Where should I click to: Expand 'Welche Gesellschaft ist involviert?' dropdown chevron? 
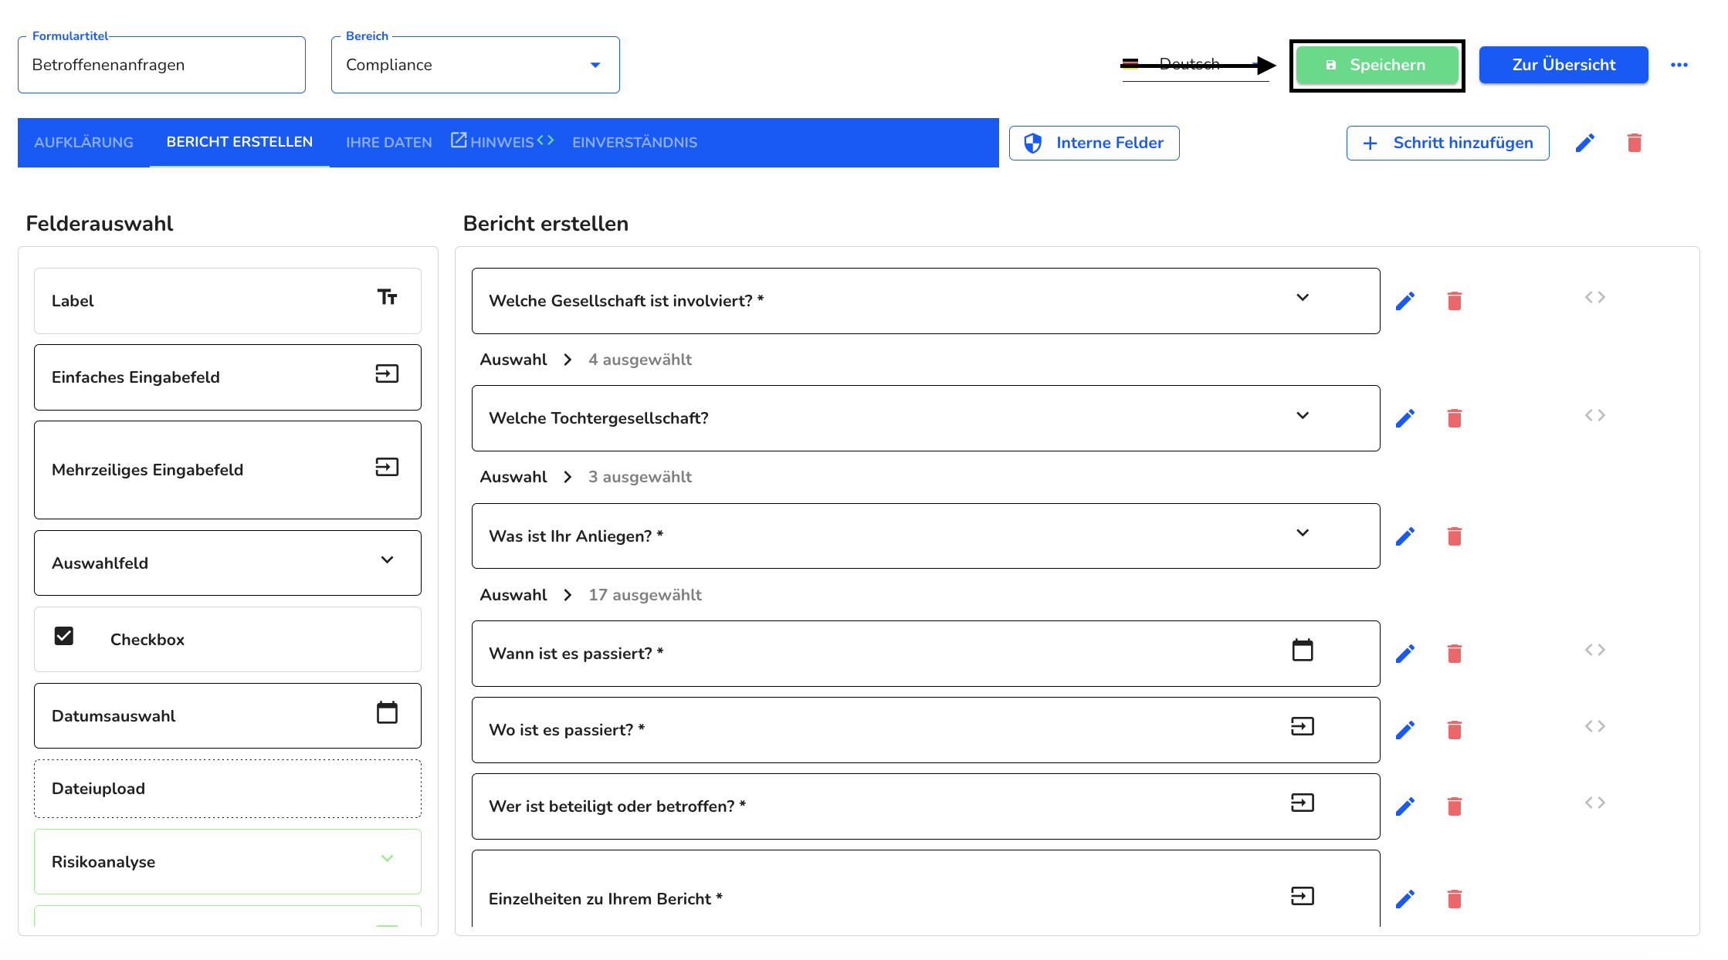click(x=1303, y=297)
